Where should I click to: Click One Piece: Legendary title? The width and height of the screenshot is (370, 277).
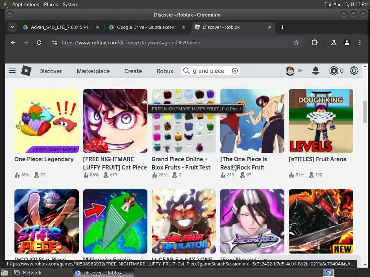click(x=44, y=159)
